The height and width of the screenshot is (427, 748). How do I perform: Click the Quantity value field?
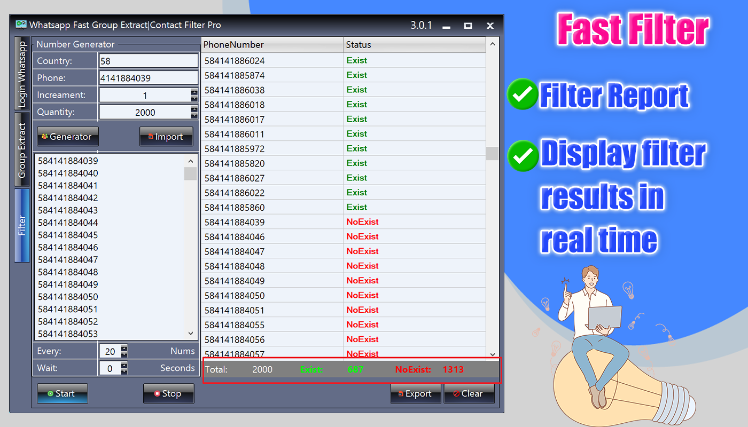tap(145, 112)
